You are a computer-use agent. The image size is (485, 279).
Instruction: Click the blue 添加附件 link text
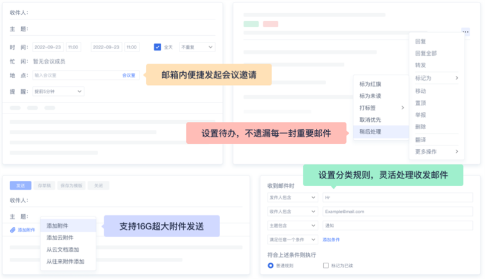pyautogui.click(x=26, y=230)
